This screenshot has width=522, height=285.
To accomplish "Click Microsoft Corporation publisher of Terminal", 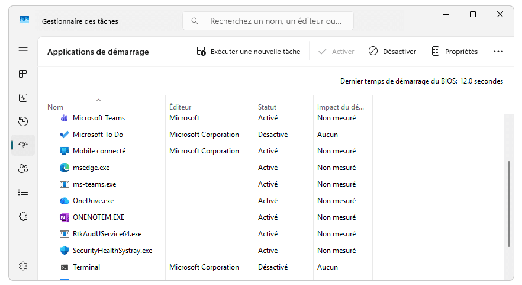I will 204,267.
